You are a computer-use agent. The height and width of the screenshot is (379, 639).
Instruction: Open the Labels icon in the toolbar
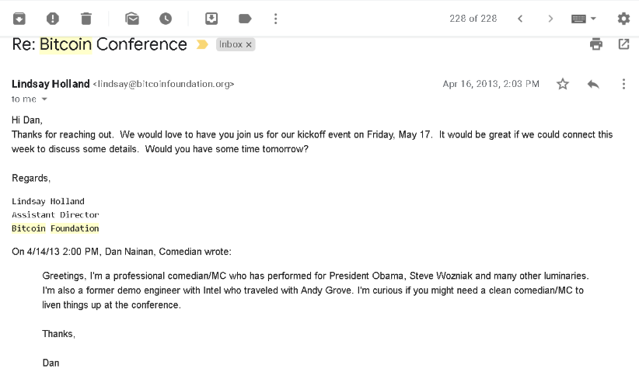pyautogui.click(x=245, y=19)
